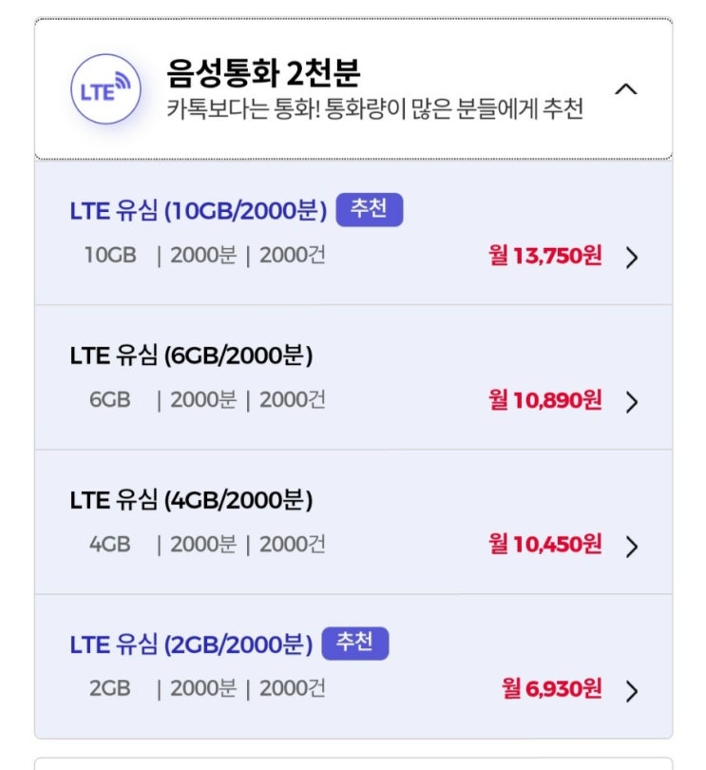Image resolution: width=706 pixels, height=770 pixels.
Task: Click the 월 13,750원 price
Action: [545, 257]
